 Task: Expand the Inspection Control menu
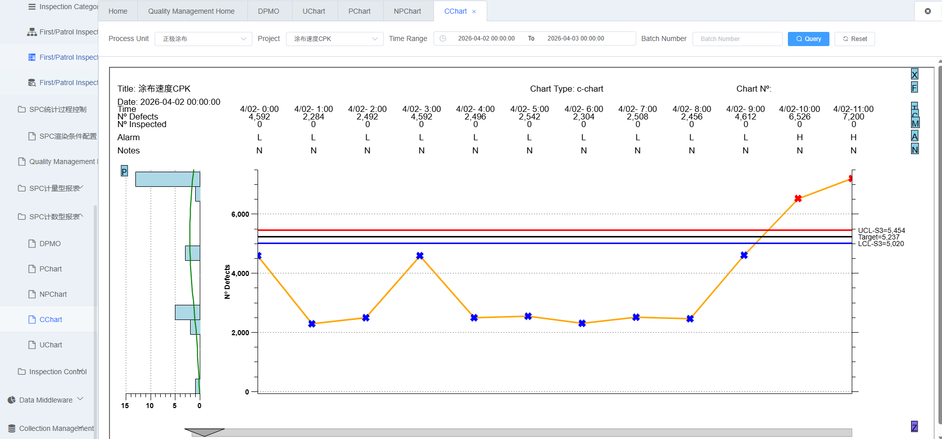[81, 371]
